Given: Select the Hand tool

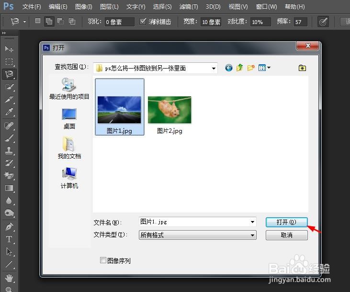Looking at the screenshot, I should click(9, 279).
